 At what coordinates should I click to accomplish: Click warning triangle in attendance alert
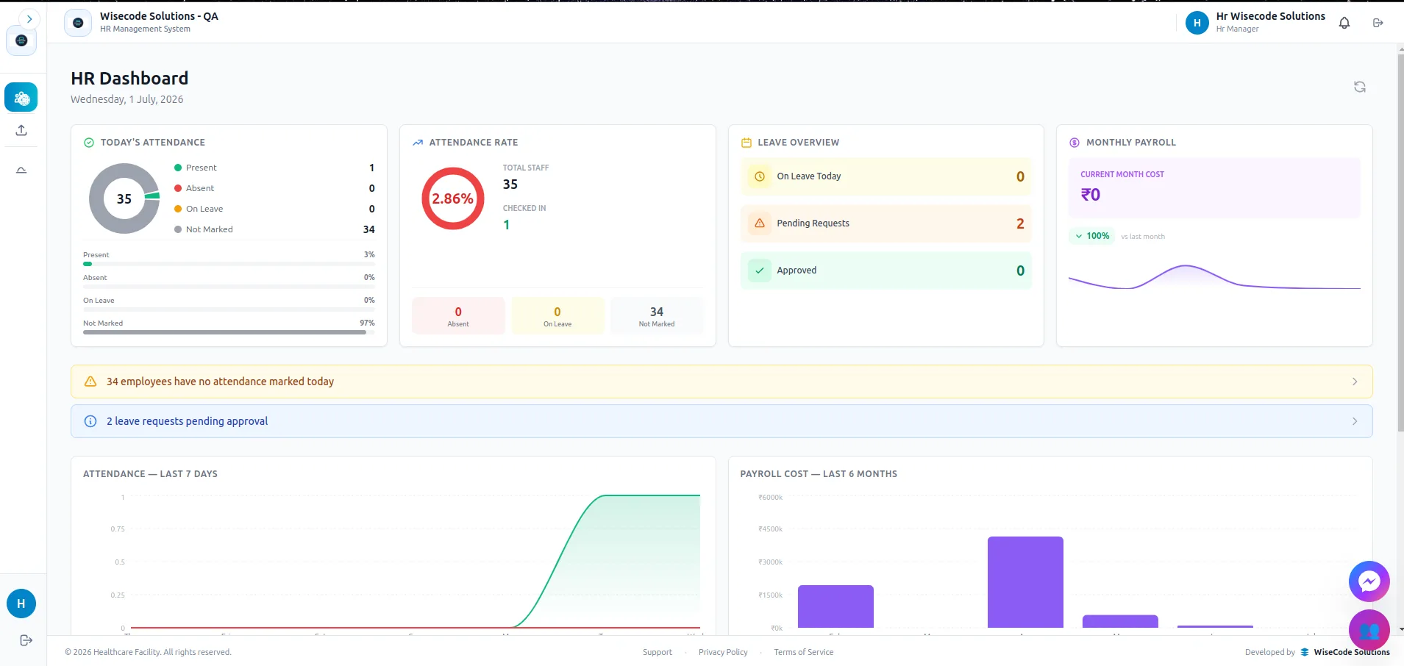(x=90, y=382)
